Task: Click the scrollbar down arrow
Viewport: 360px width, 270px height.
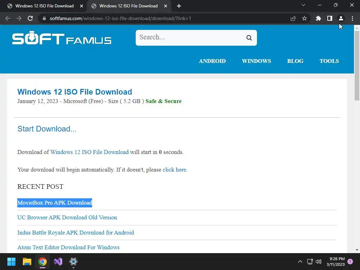Action: (357, 250)
